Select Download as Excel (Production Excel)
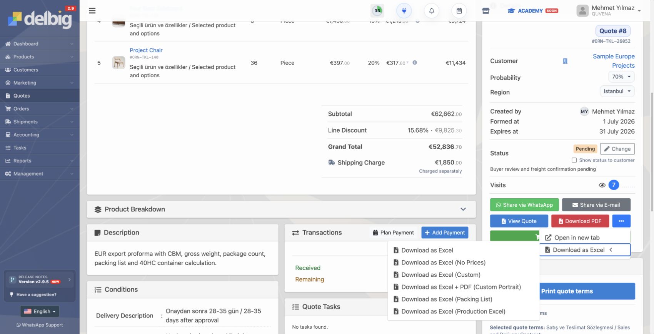 click(463, 312)
